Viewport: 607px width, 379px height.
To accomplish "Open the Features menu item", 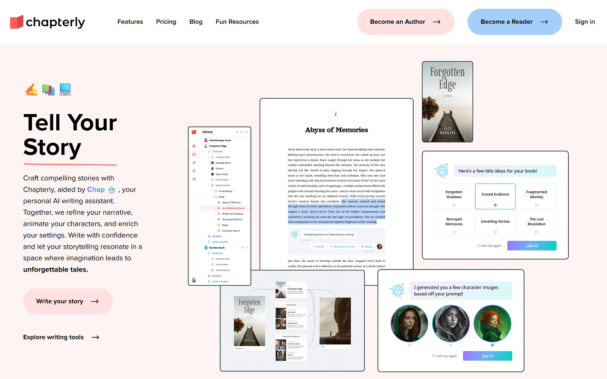I will pos(130,22).
